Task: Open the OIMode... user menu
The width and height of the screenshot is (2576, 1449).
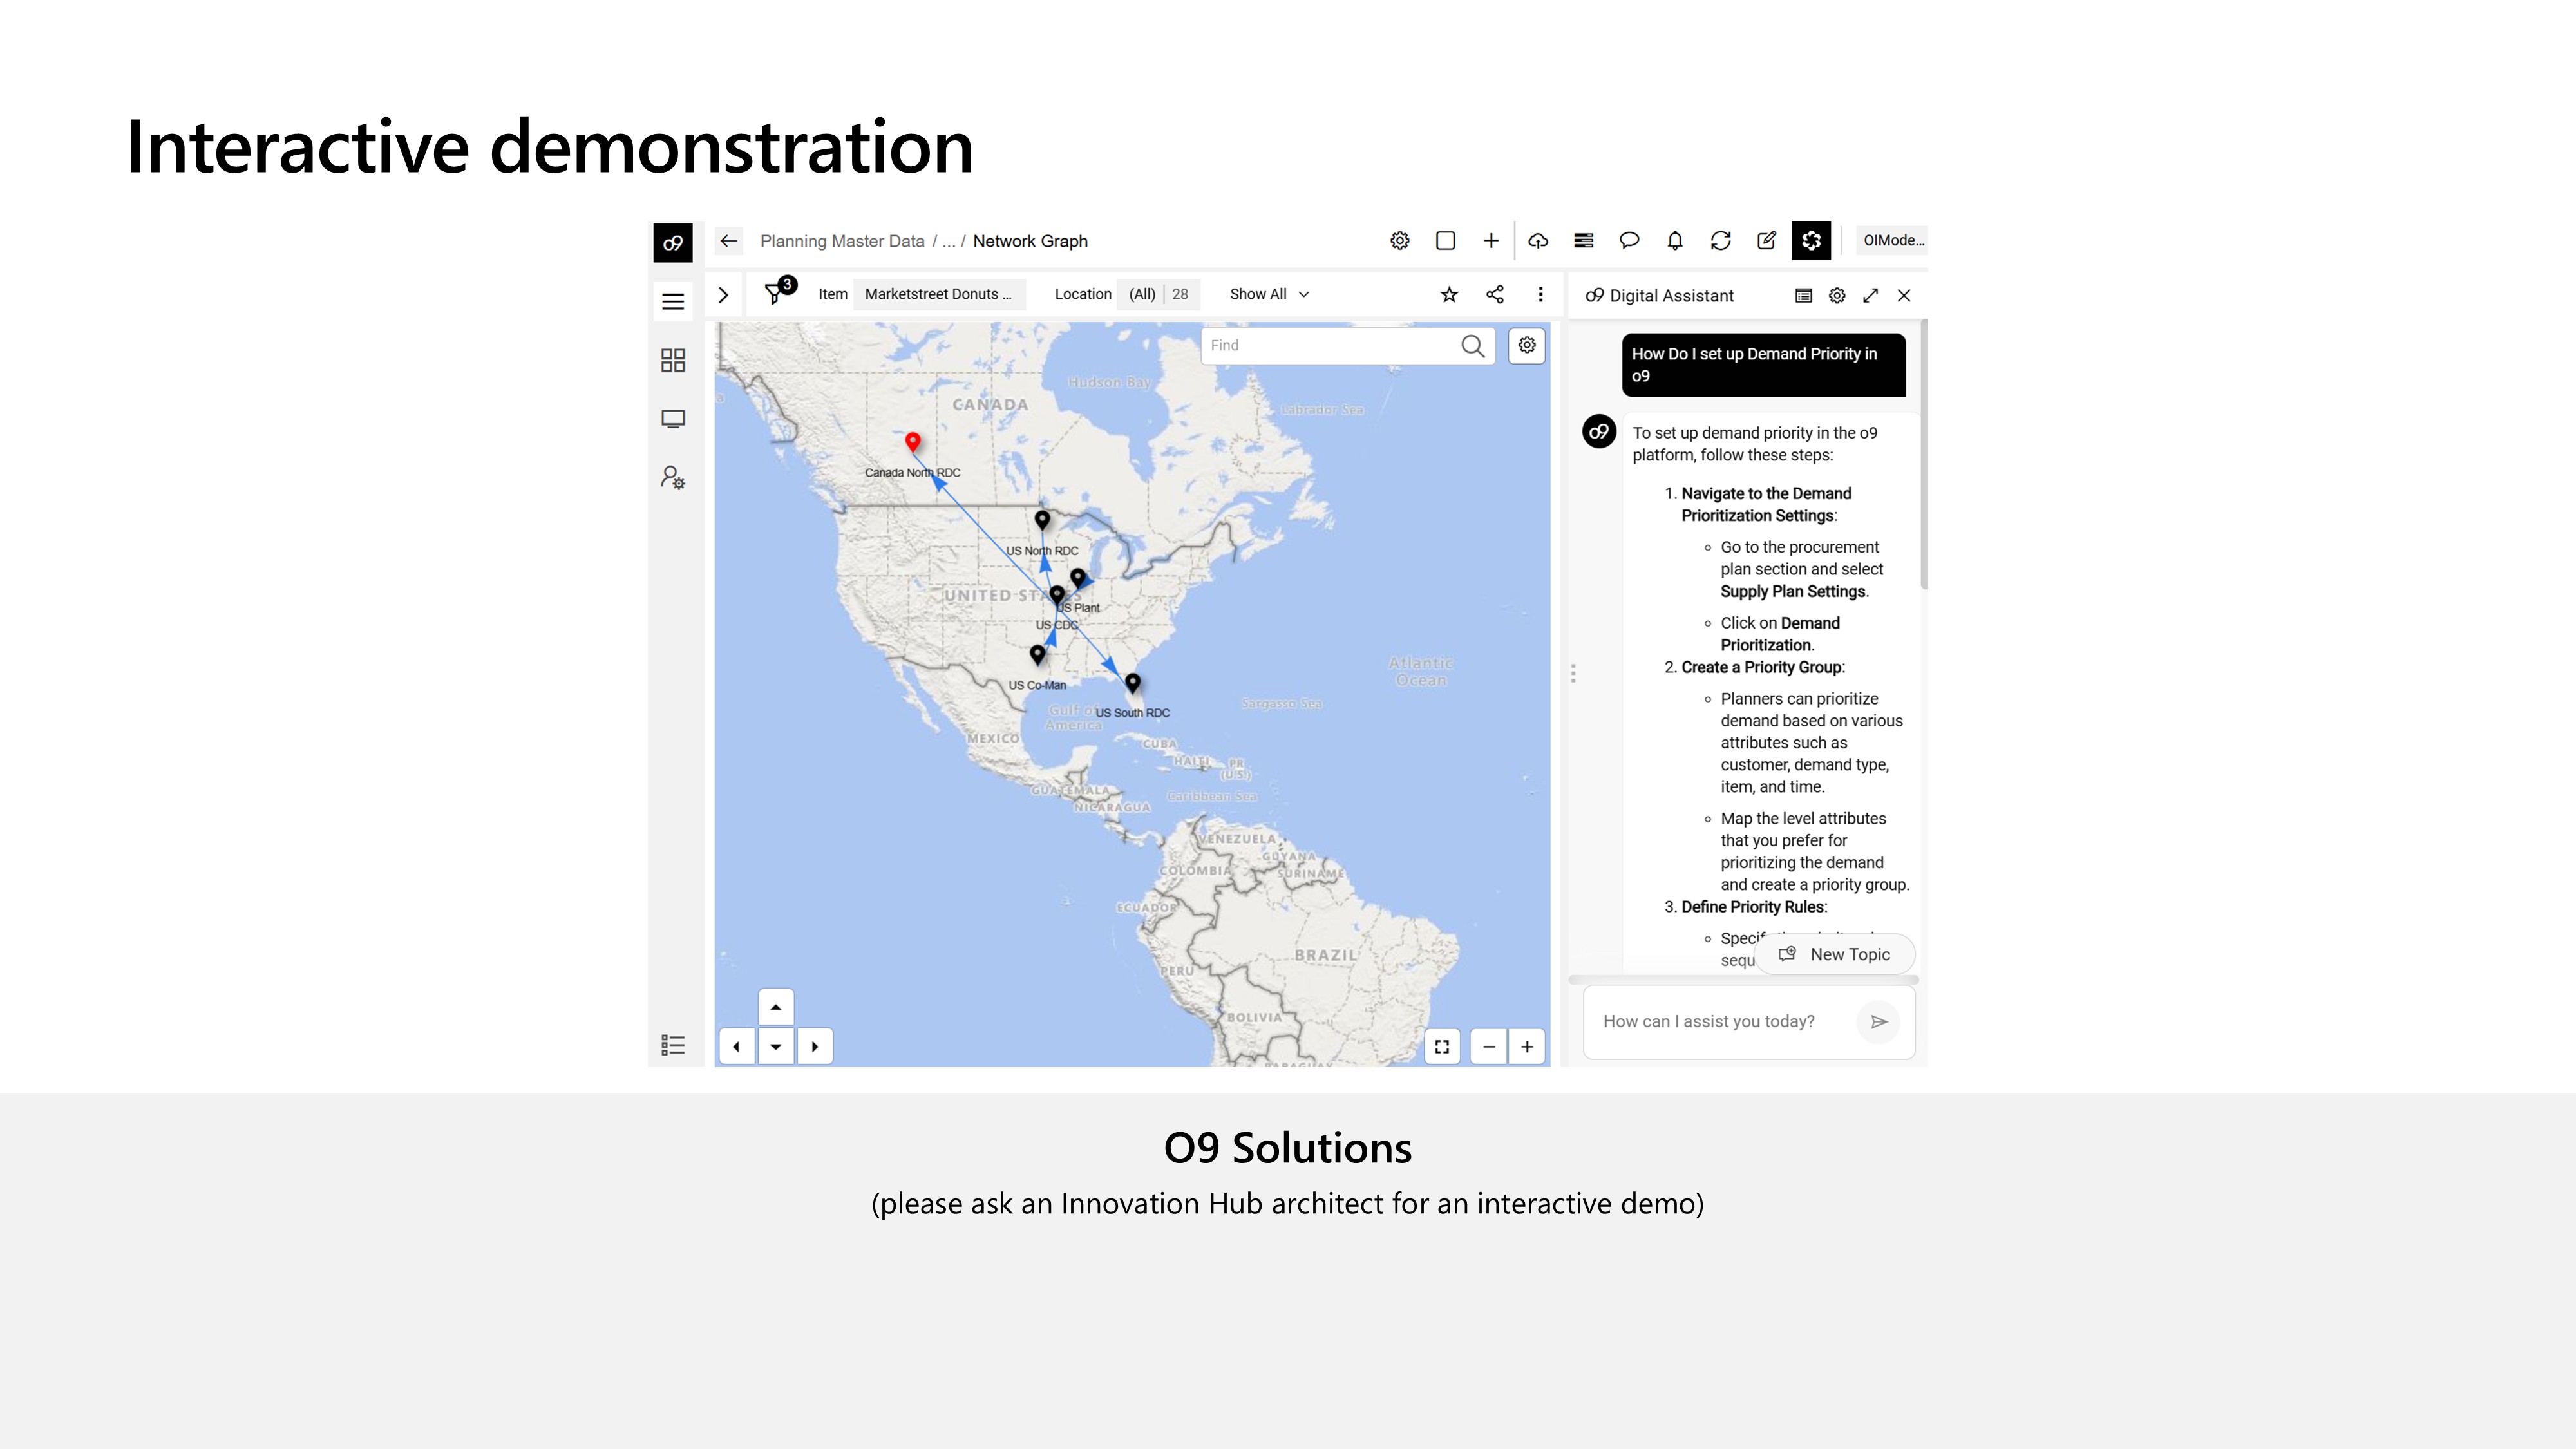Action: tap(1892, 240)
